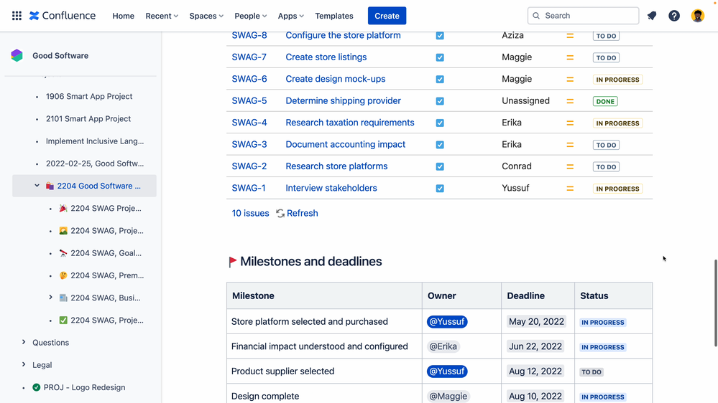The image size is (718, 403).
Task: Click the priority icon in the SWAG-5 row
Action: coord(570,101)
